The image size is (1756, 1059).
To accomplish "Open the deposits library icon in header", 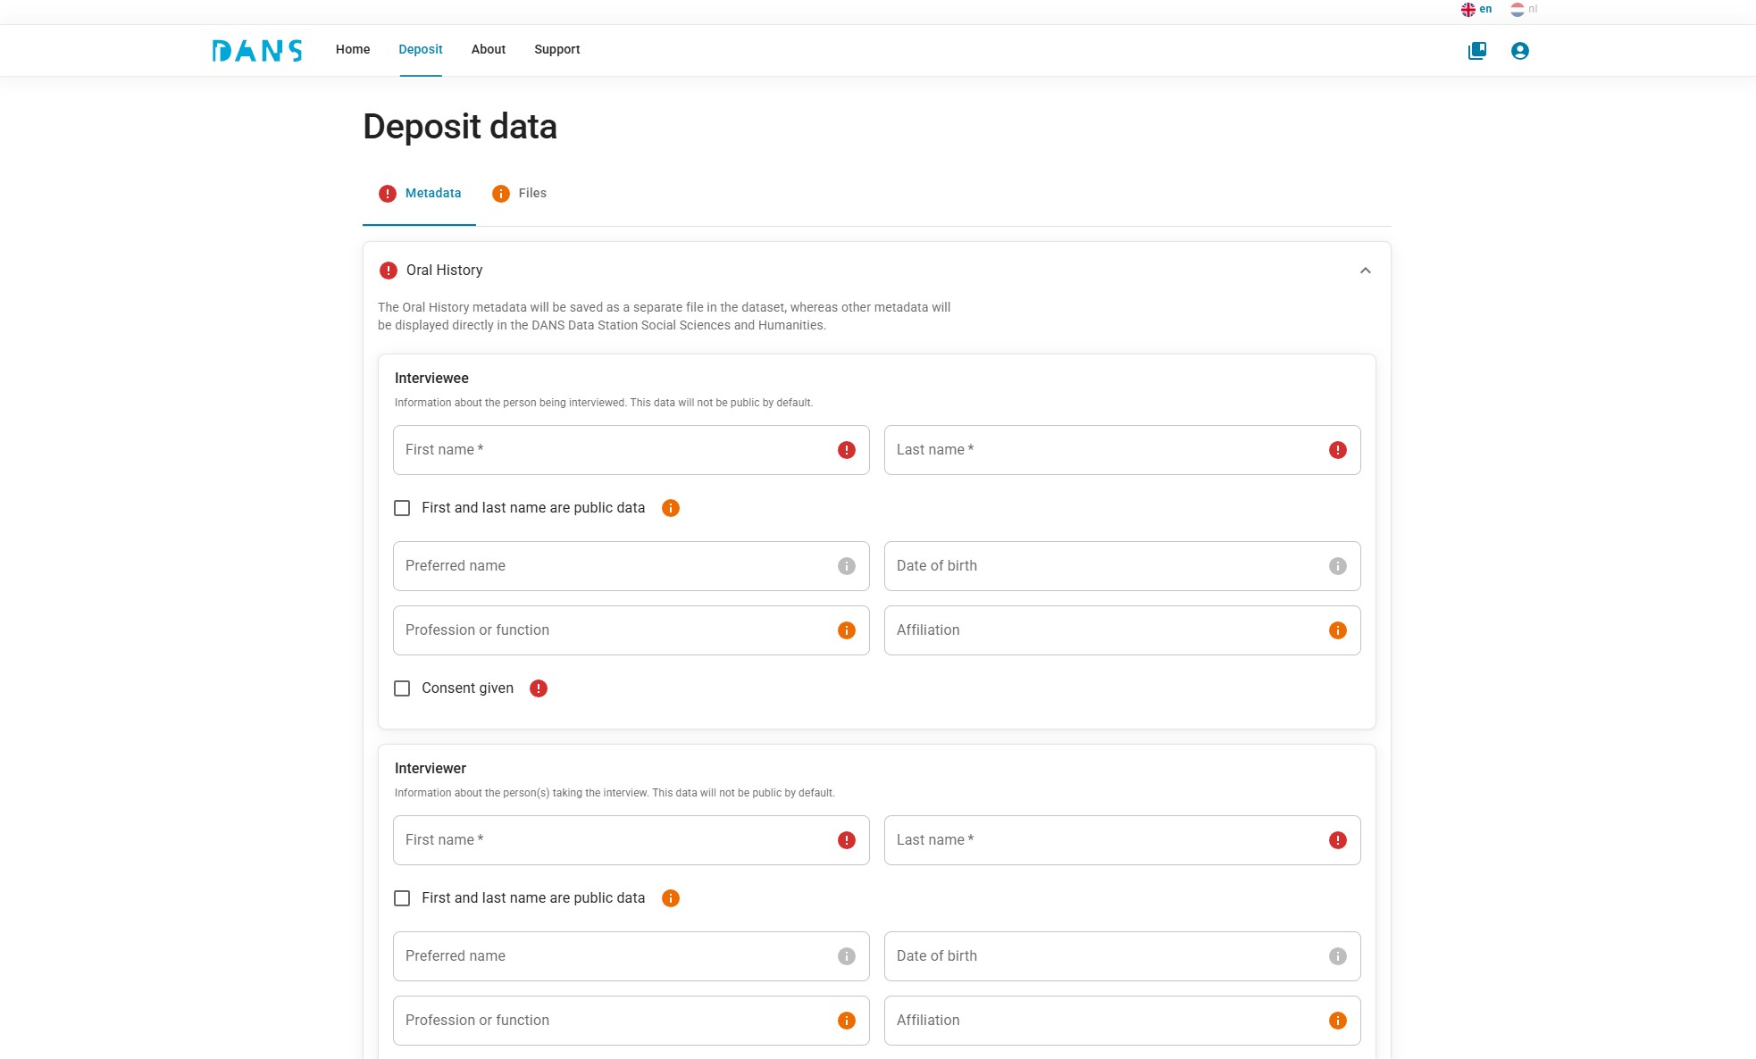I will pyautogui.click(x=1477, y=51).
